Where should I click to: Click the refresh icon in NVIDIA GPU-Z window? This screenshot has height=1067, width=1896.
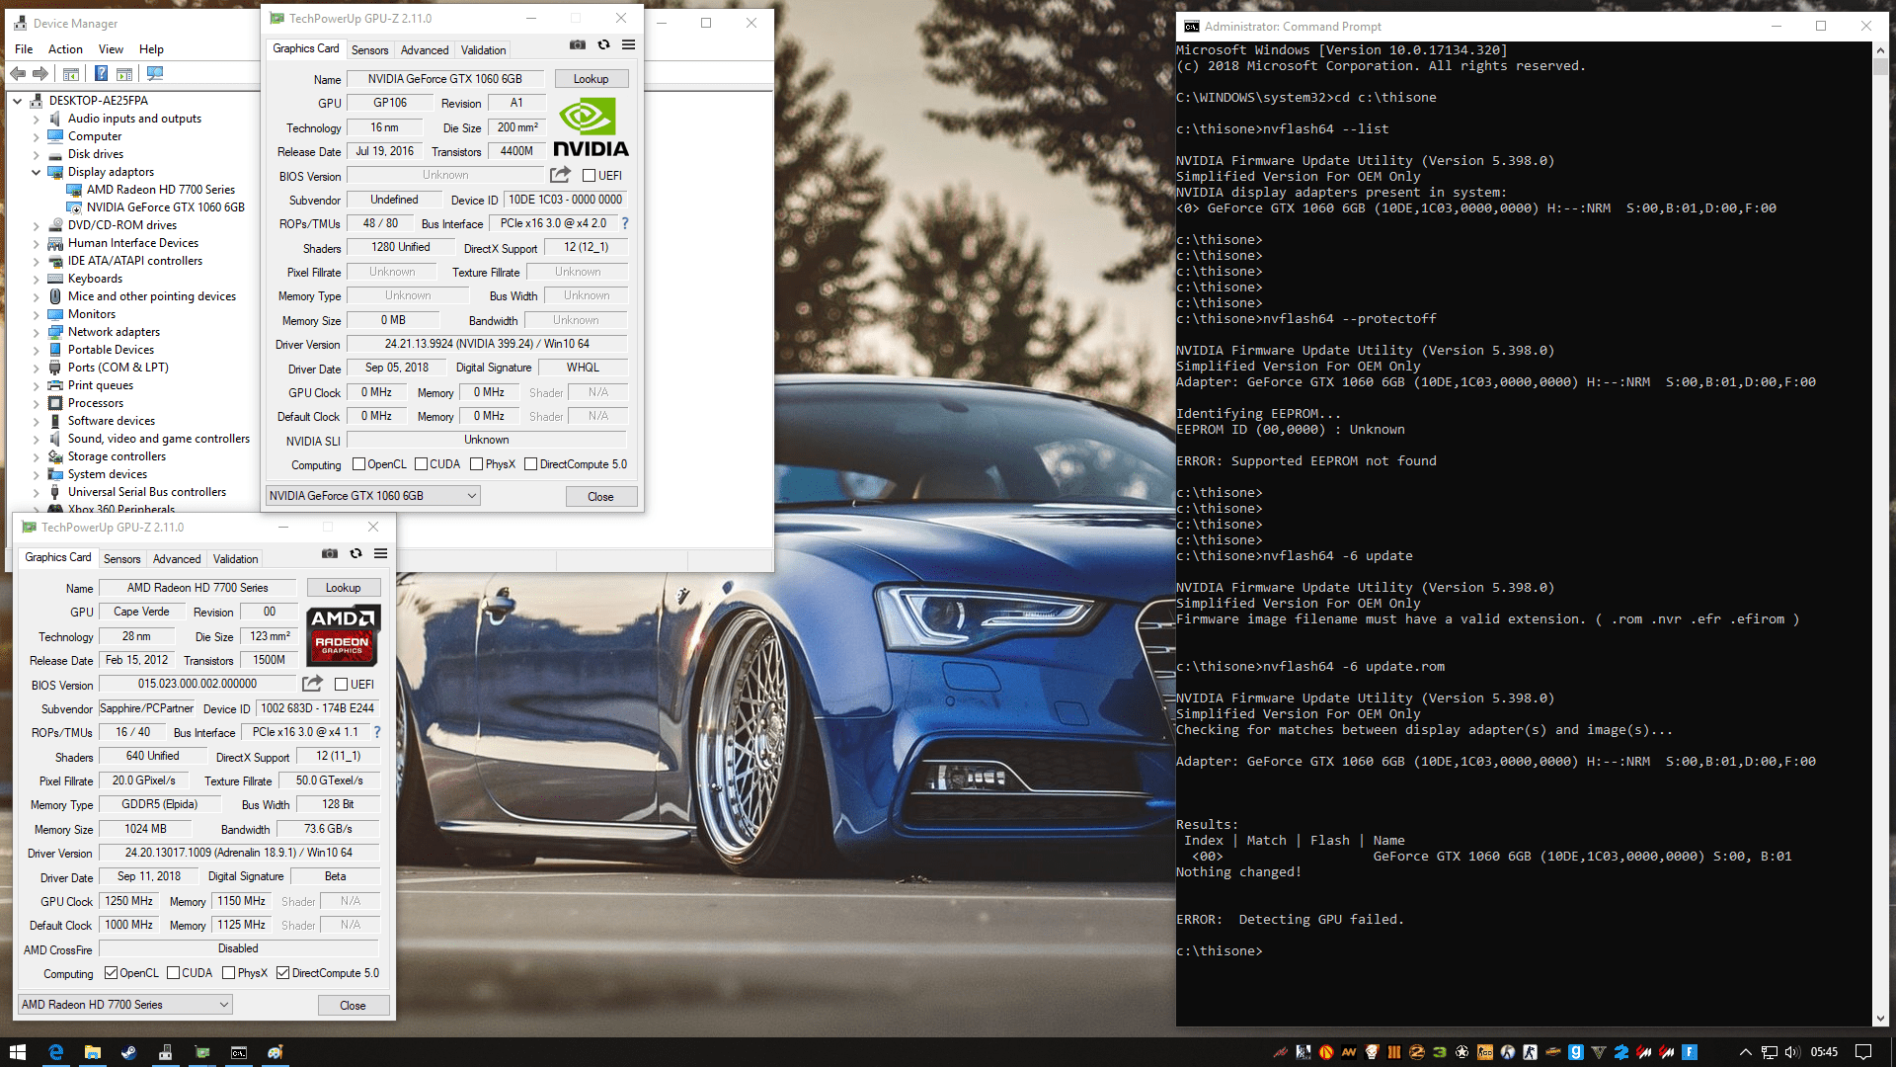[x=603, y=44]
